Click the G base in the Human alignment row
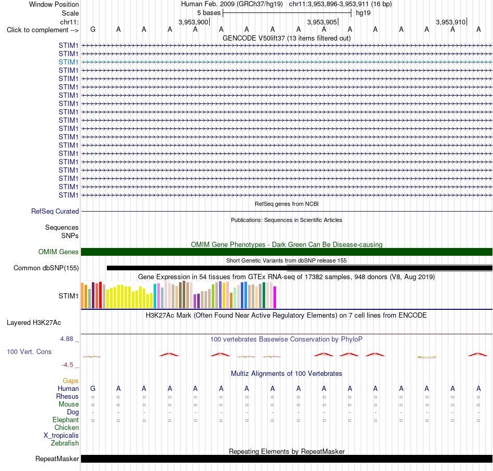Image resolution: width=493 pixels, height=471 pixels. [x=93, y=388]
